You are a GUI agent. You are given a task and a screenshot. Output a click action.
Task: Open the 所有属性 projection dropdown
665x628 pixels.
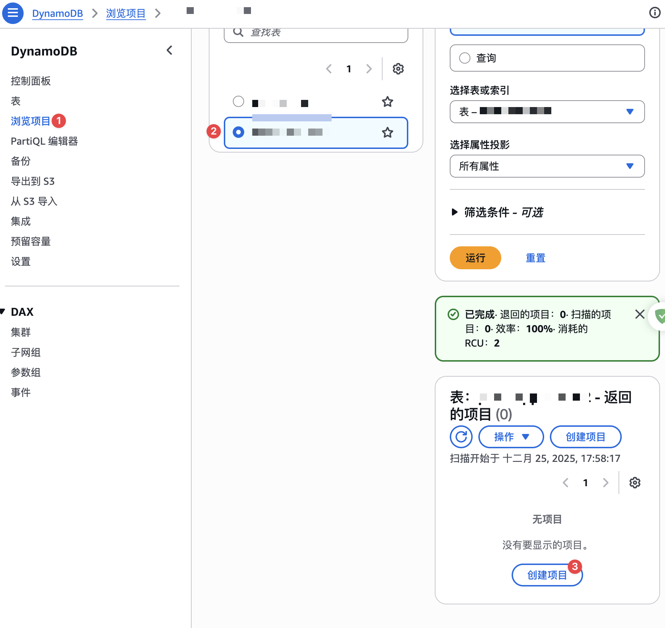coord(547,166)
